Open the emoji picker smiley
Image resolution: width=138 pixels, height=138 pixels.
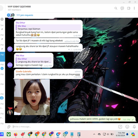click(127, 127)
